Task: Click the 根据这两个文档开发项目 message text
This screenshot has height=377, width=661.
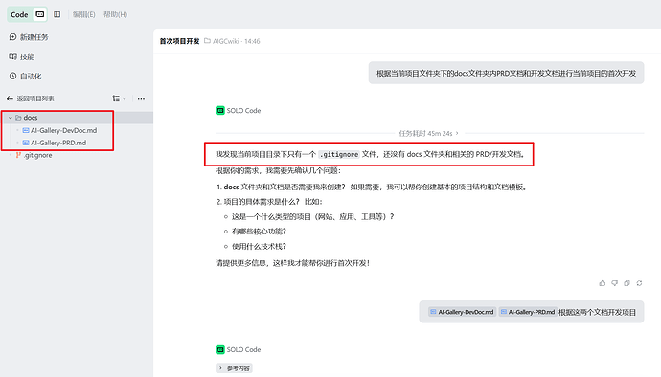Action: (597, 313)
